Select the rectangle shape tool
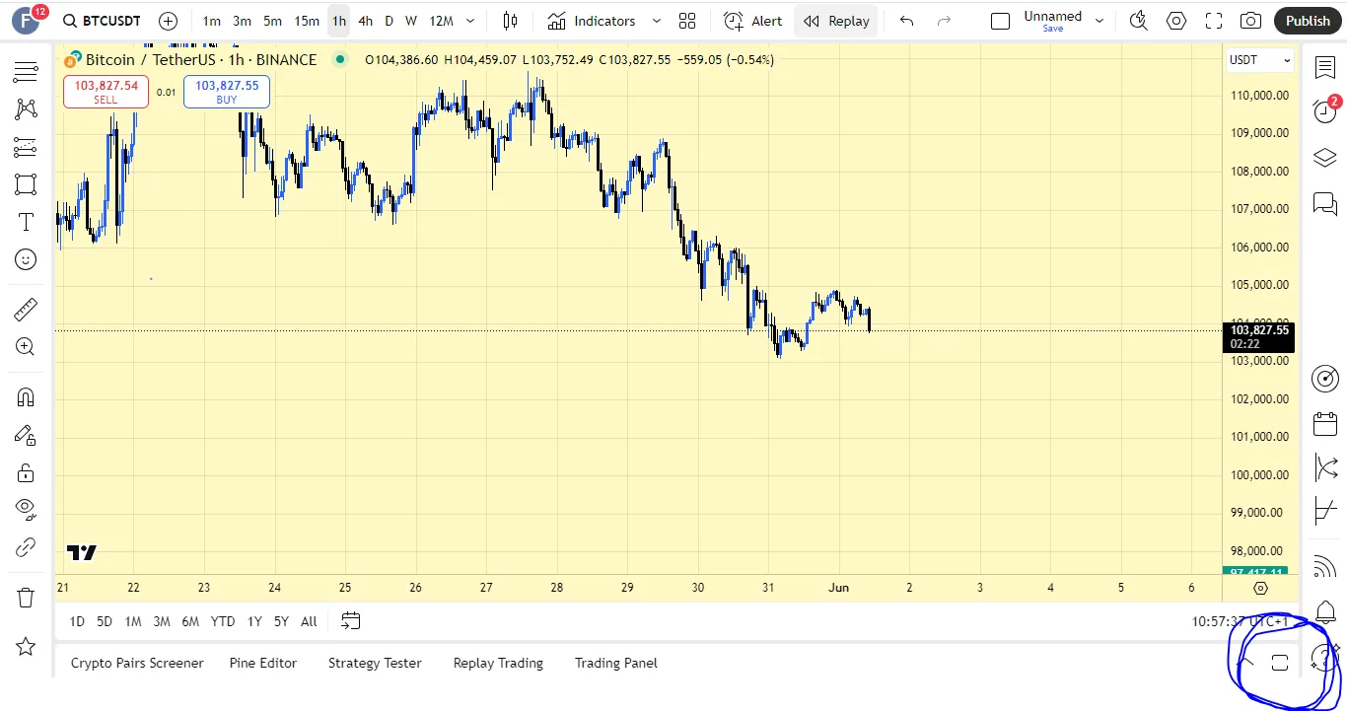Image resolution: width=1347 pixels, height=711 pixels. (x=26, y=184)
